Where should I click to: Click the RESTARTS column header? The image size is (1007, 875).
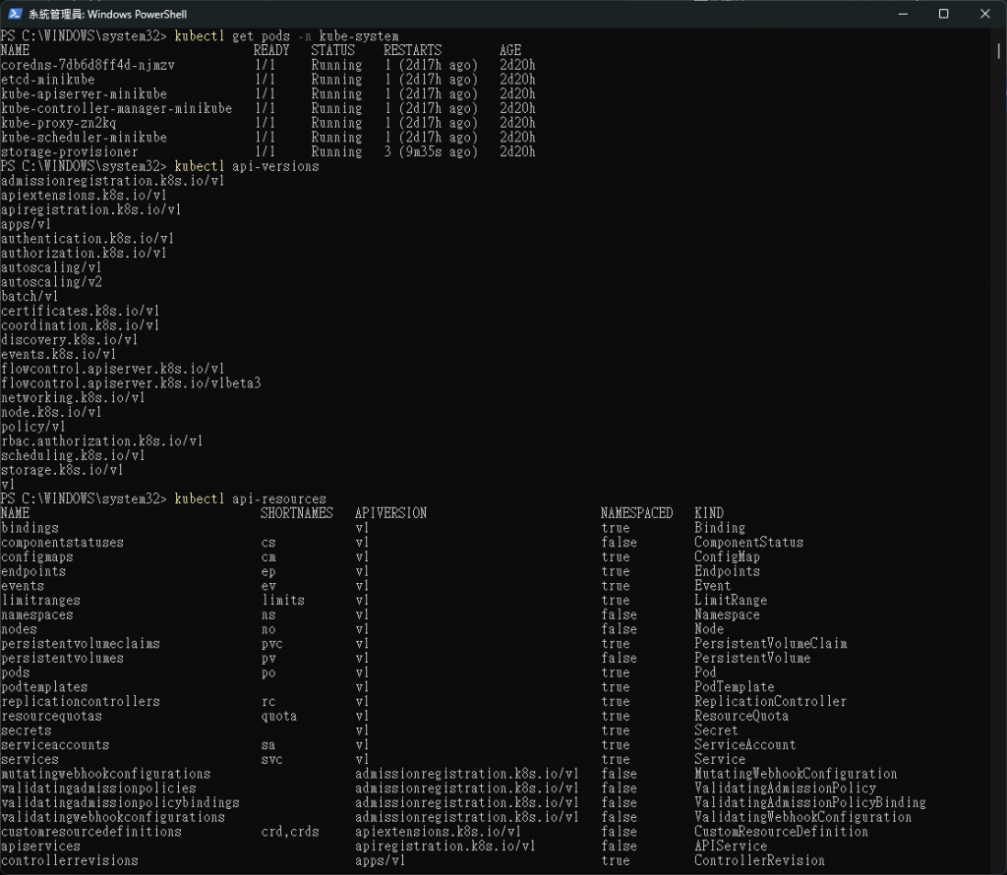tap(412, 50)
